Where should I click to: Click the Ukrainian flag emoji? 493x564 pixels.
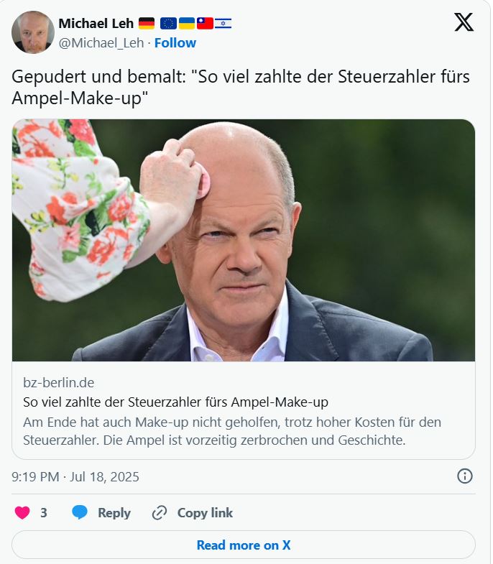(187, 24)
